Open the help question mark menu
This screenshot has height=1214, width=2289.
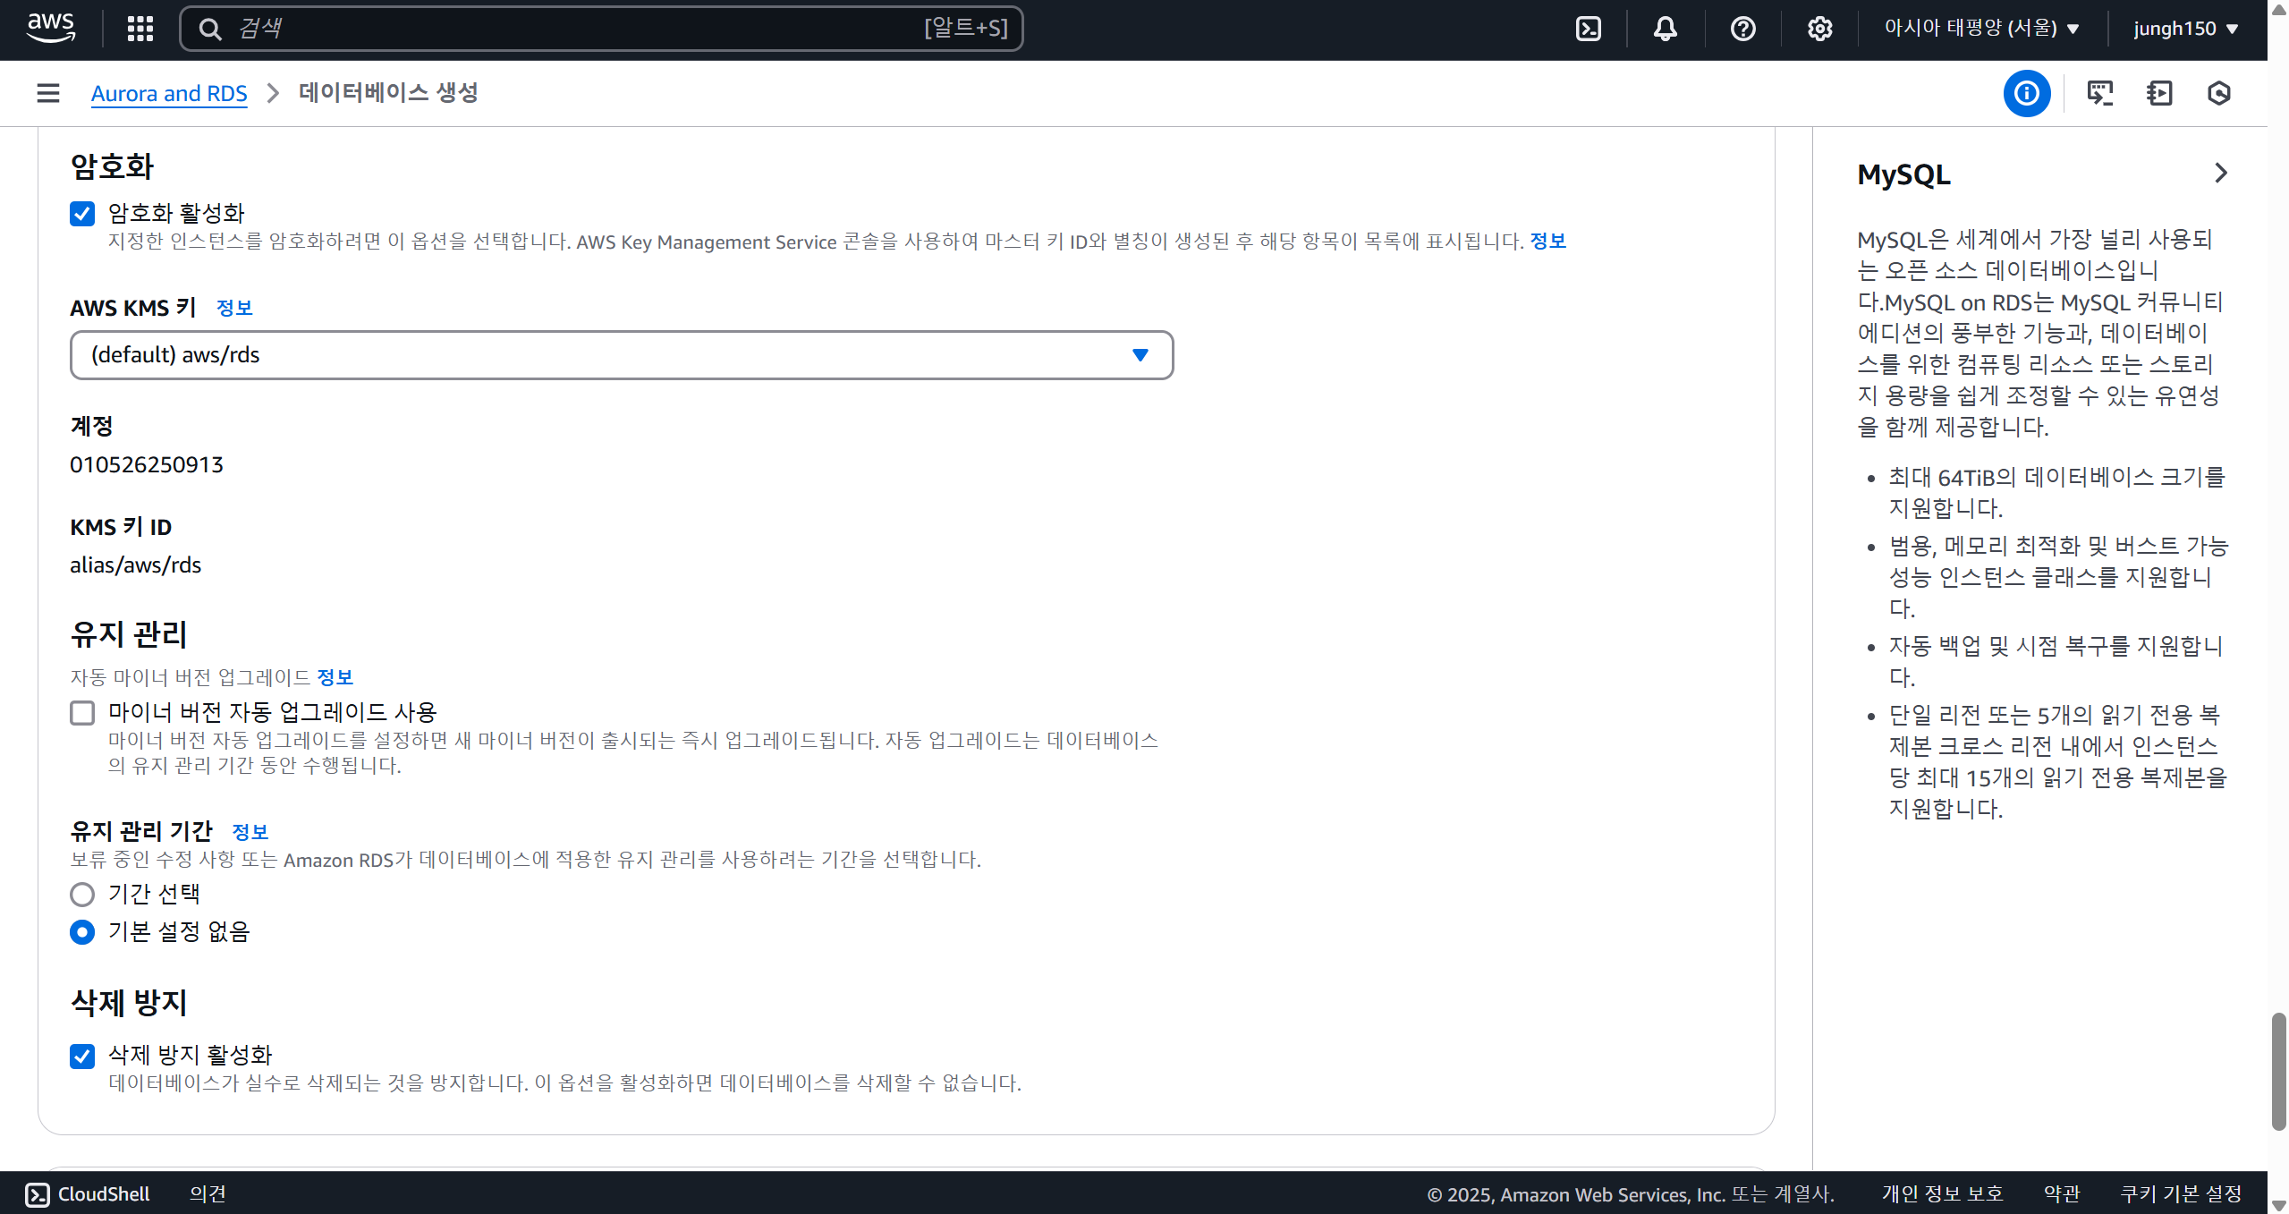1742,29
